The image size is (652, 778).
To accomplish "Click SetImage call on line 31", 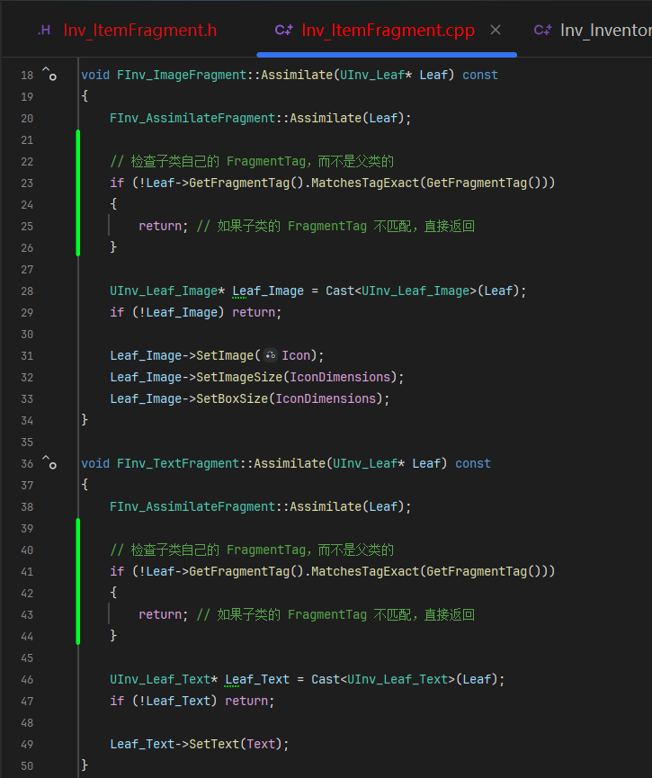I will [225, 356].
